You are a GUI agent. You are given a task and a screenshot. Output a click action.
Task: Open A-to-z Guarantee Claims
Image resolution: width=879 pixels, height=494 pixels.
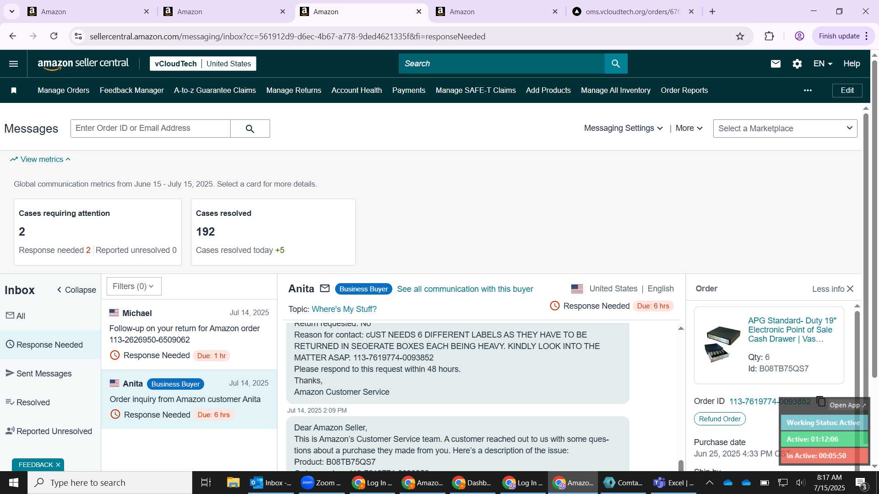tap(215, 91)
